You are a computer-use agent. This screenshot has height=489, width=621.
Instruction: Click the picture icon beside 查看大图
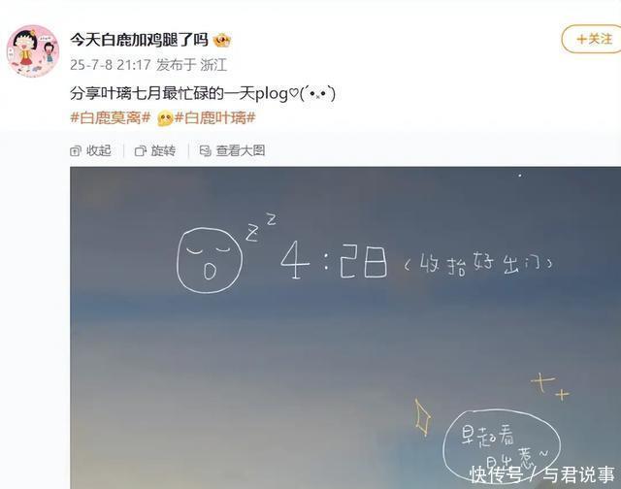tap(205, 150)
